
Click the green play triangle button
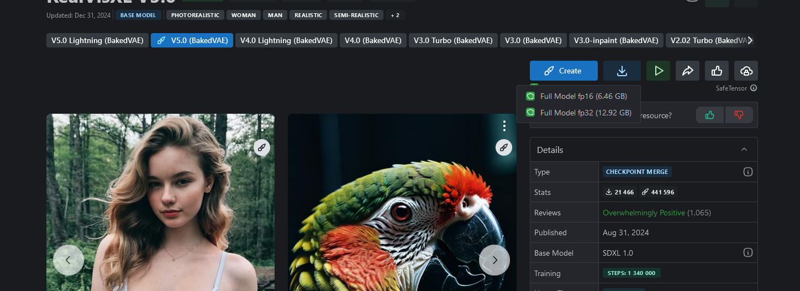click(x=658, y=71)
